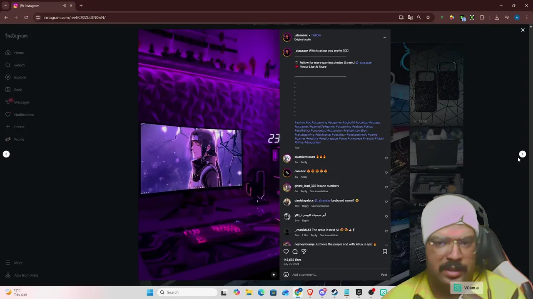Image resolution: width=533 pixels, height=299 pixels.
Task: Open Steam from taskbar
Action: coord(334,292)
